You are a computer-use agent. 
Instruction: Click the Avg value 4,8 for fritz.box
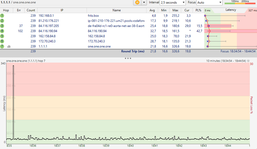click(154, 15)
